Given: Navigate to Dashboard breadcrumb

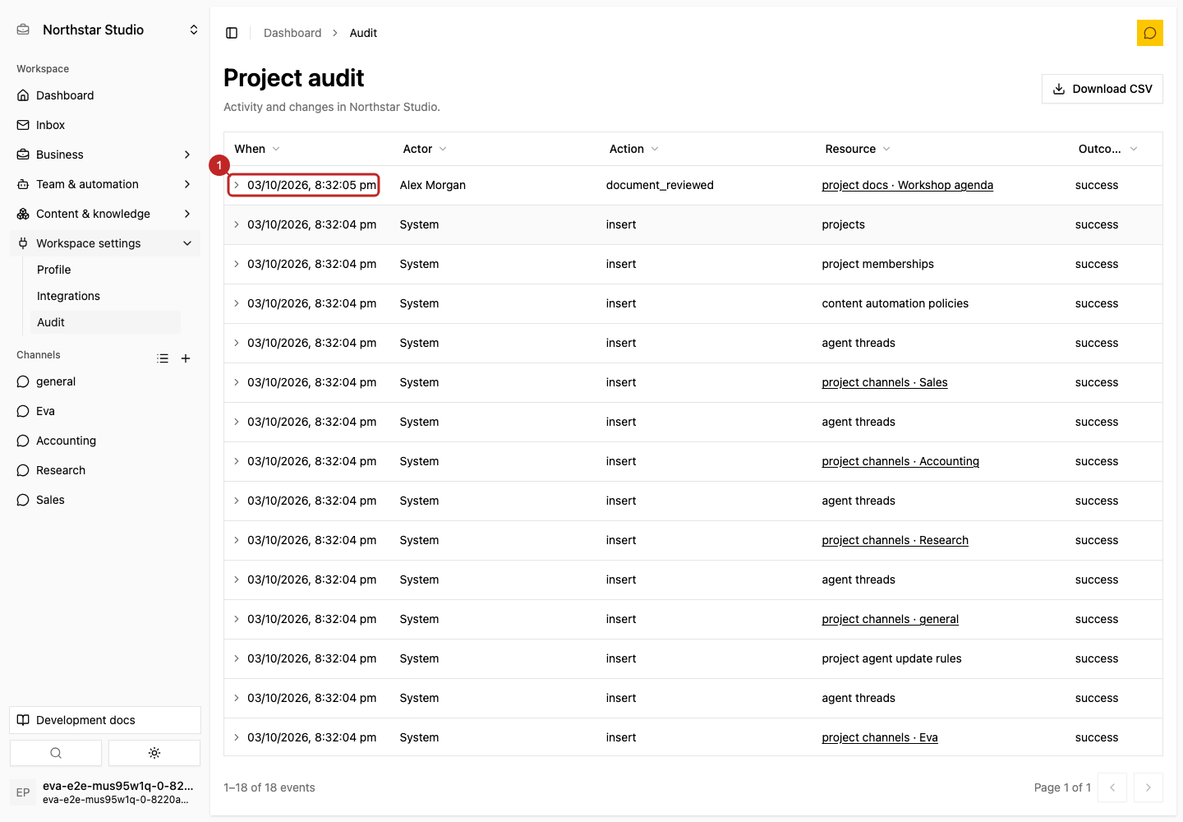Looking at the screenshot, I should [292, 33].
